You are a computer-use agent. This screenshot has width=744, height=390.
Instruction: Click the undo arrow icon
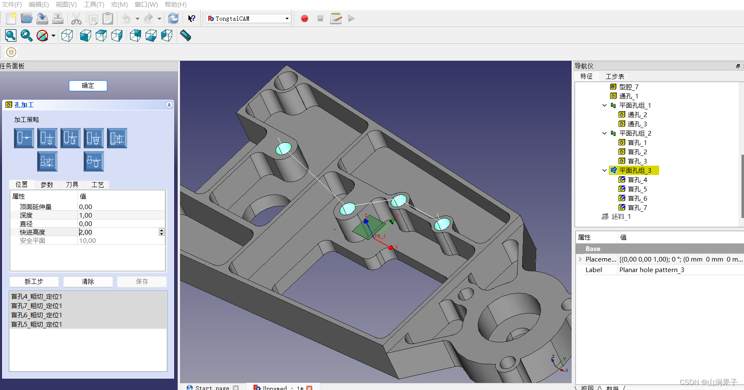pyautogui.click(x=126, y=19)
